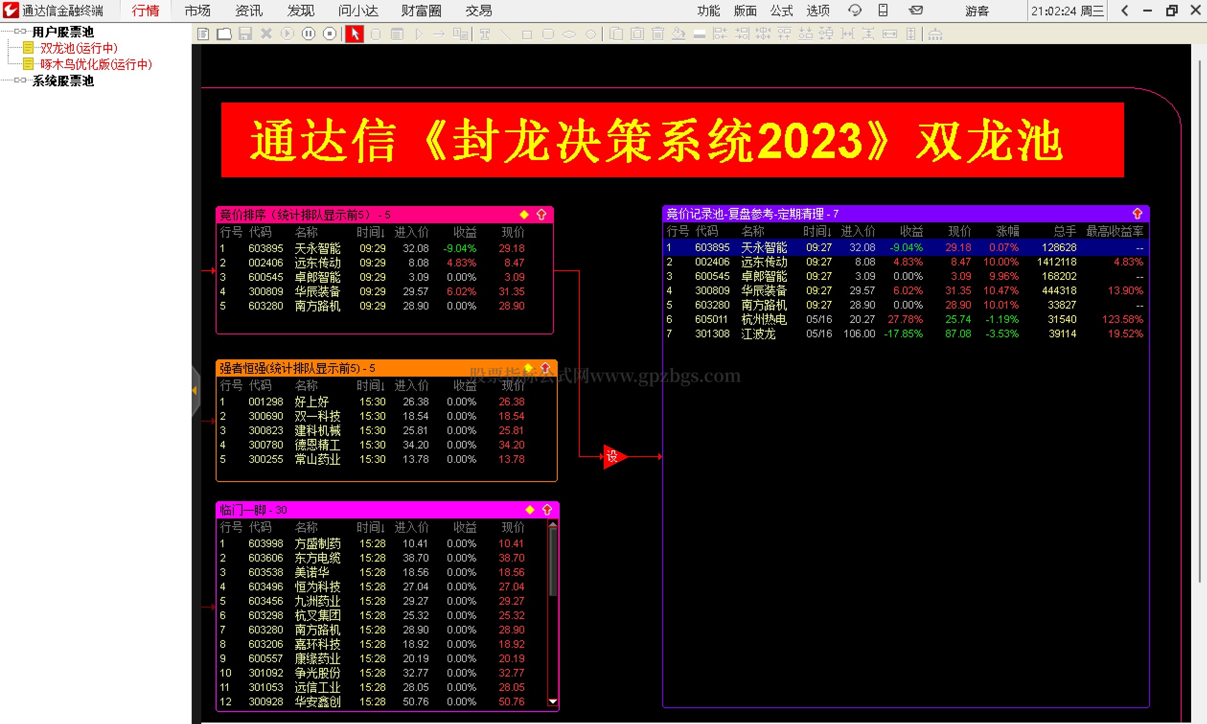Open the 公式 menu

782,11
